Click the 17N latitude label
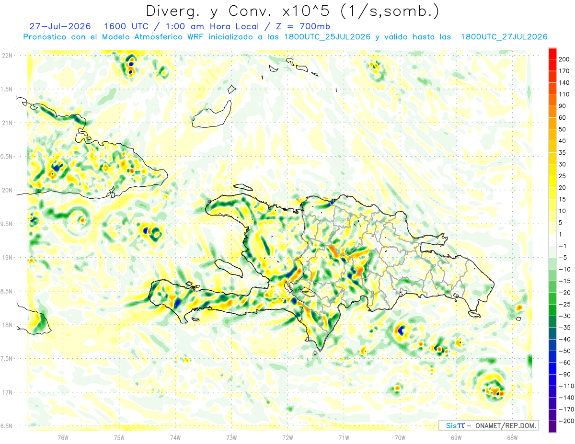575x444 pixels. tap(8, 392)
